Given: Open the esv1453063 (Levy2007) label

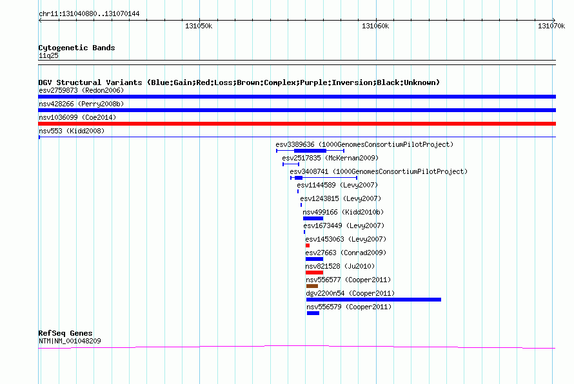Looking at the screenshot, I should point(346,239).
